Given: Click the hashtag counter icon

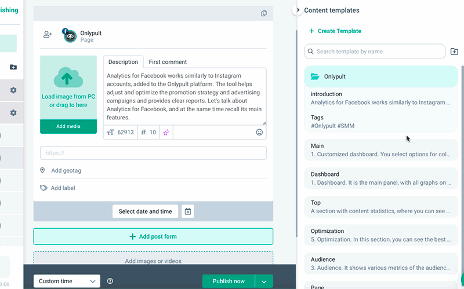Looking at the screenshot, I should pyautogui.click(x=144, y=133).
